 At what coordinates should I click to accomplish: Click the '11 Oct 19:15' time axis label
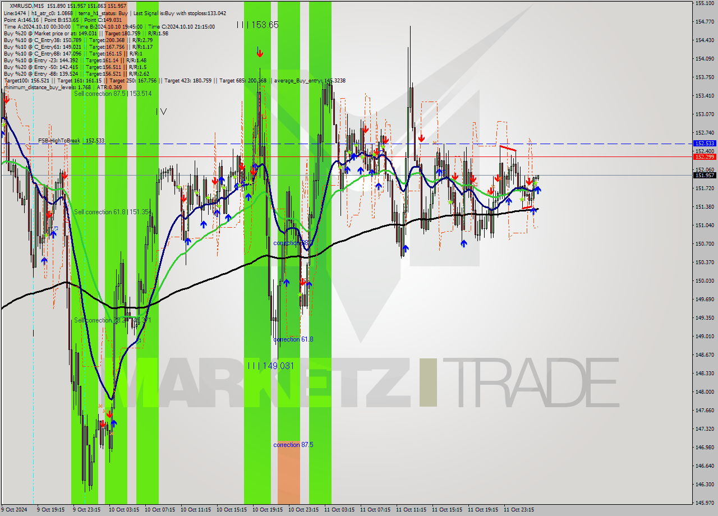pyautogui.click(x=482, y=510)
